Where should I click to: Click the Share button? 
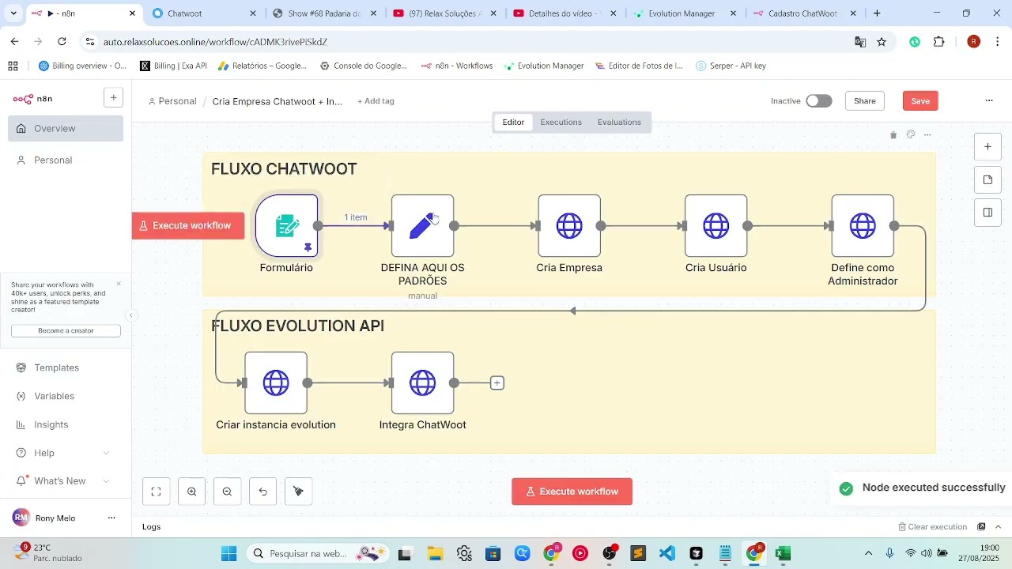coord(864,101)
